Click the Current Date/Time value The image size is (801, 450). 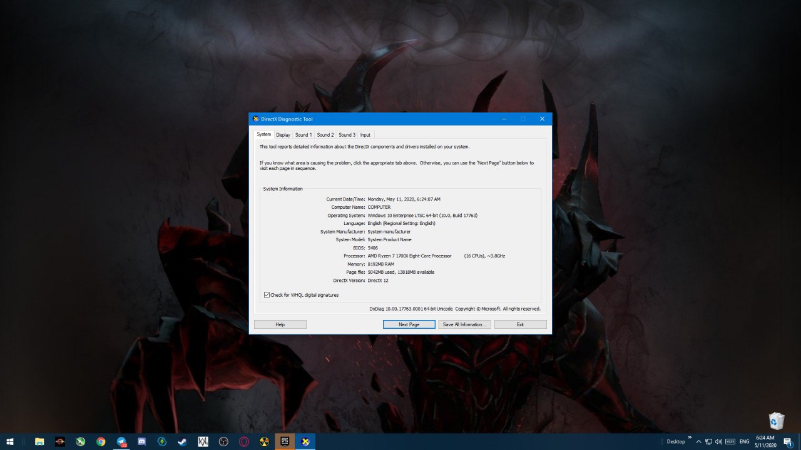[x=404, y=199]
